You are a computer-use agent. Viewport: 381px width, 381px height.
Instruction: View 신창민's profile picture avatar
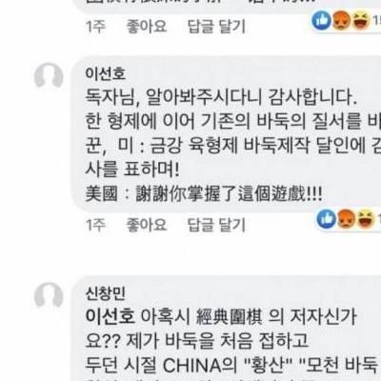[x=49, y=297]
